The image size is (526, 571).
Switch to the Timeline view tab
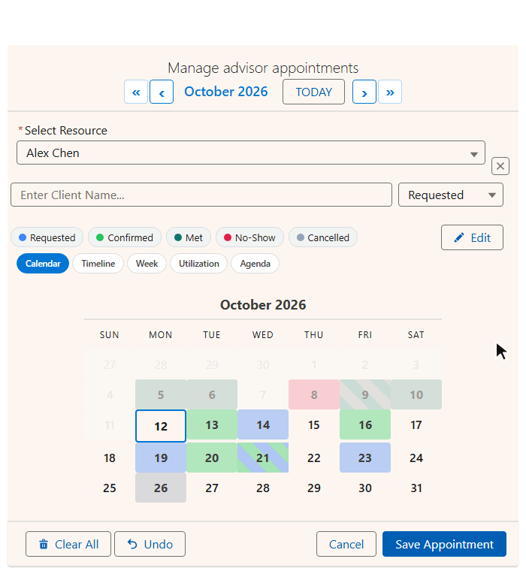tap(98, 263)
